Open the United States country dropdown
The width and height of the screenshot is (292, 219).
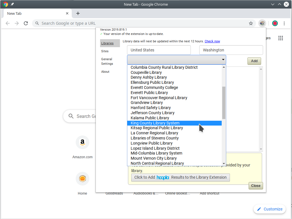[159, 50]
